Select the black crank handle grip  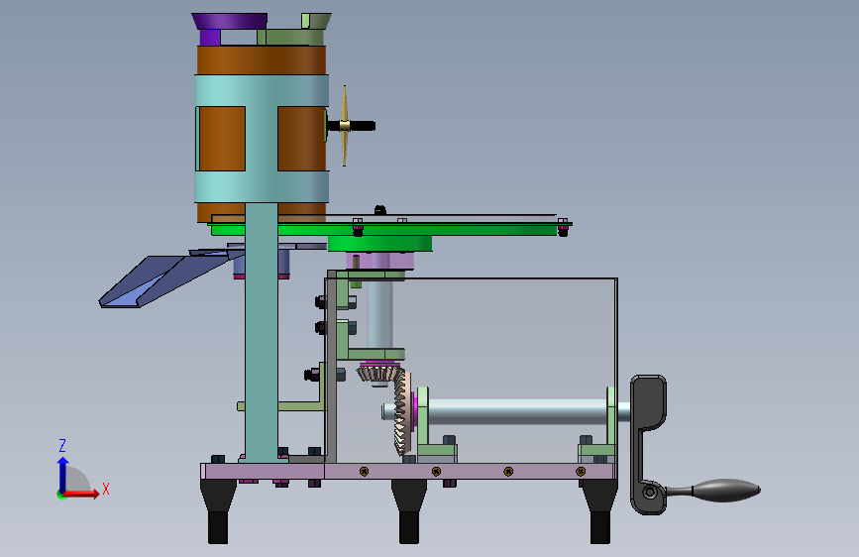click(726, 491)
